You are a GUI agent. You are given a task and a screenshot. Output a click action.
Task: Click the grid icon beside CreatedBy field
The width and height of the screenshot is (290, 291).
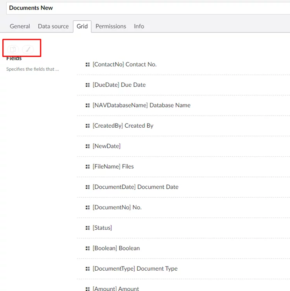[88, 126]
